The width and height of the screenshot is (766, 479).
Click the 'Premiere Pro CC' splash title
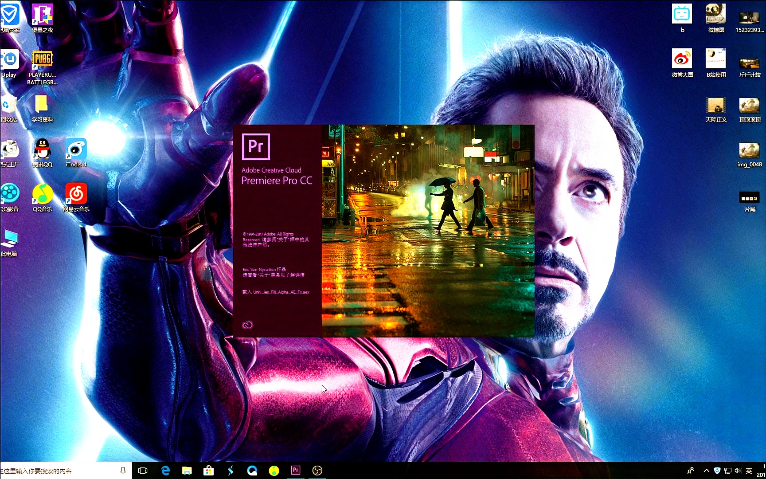277,181
